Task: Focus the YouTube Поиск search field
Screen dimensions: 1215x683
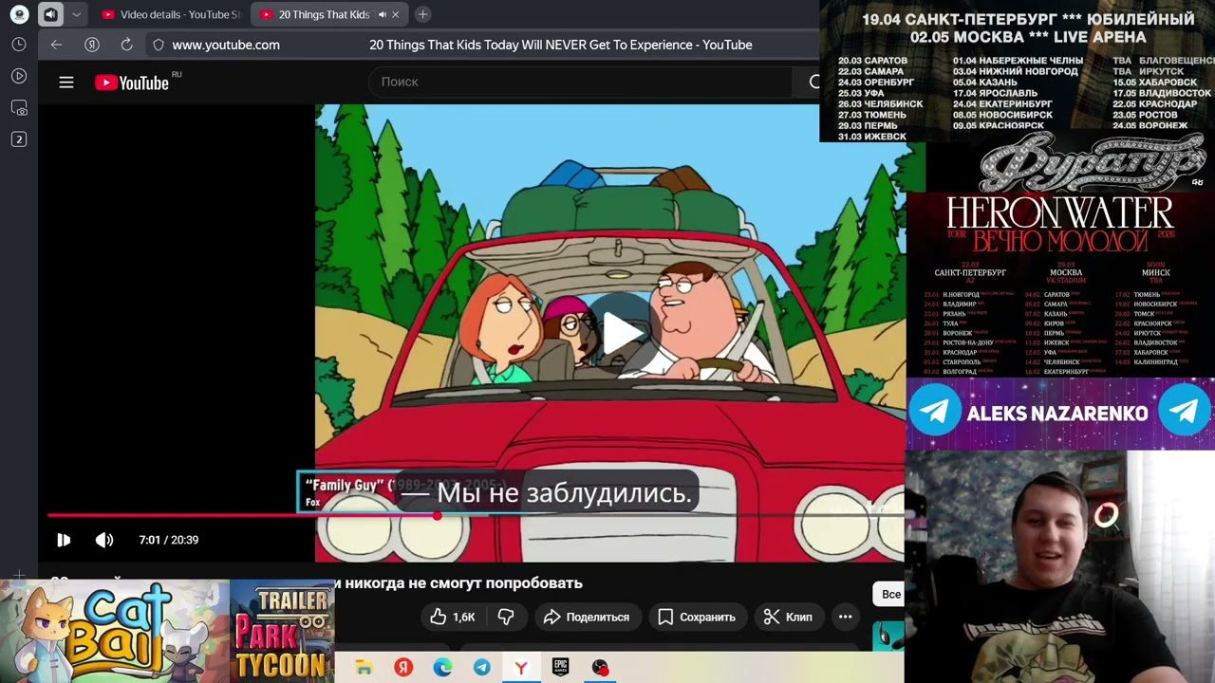Action: click(579, 82)
